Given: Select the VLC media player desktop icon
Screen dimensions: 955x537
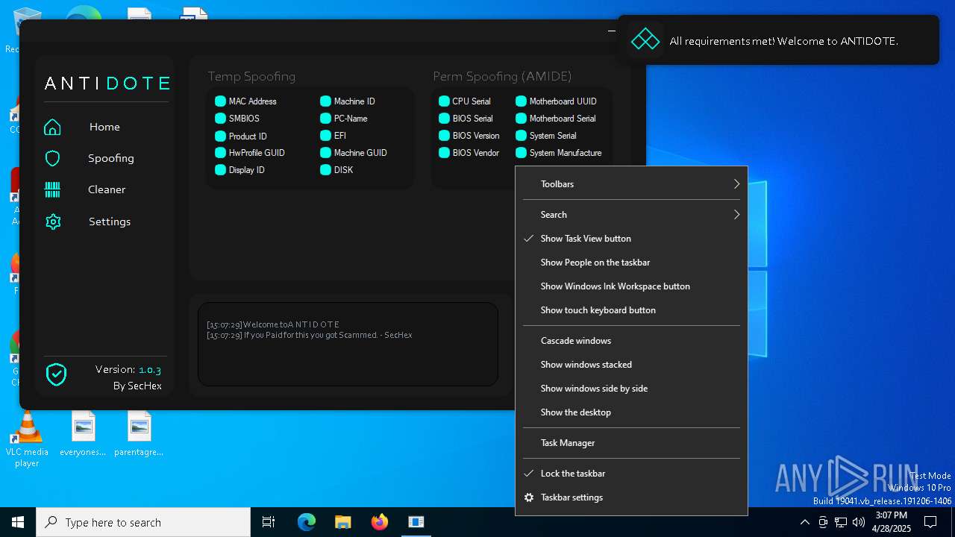Looking at the screenshot, I should pyautogui.click(x=27, y=440).
